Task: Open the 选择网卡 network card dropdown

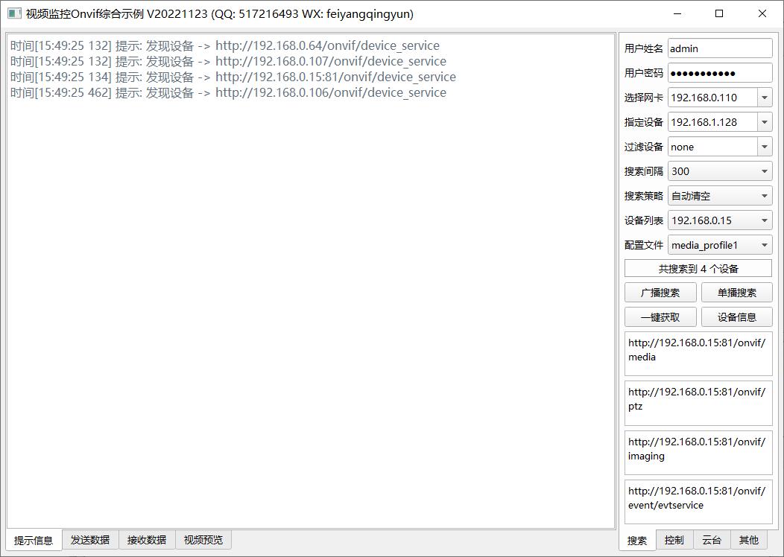Action: (764, 98)
